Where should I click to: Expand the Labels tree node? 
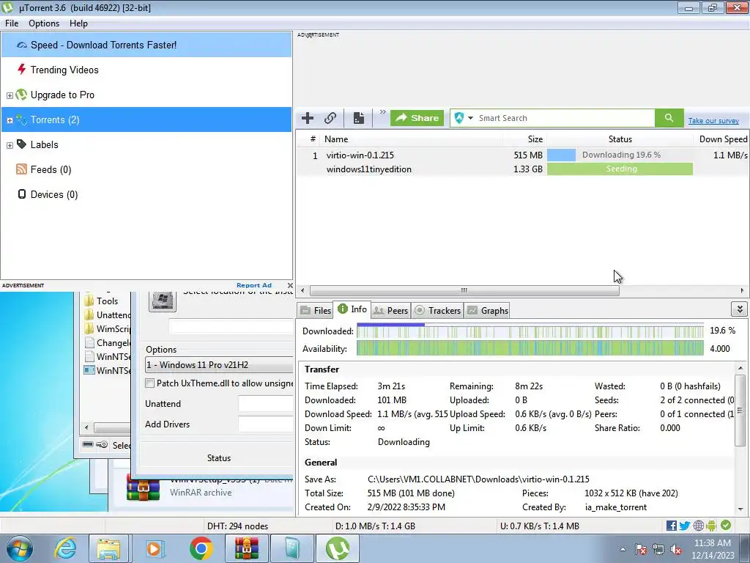pos(10,145)
